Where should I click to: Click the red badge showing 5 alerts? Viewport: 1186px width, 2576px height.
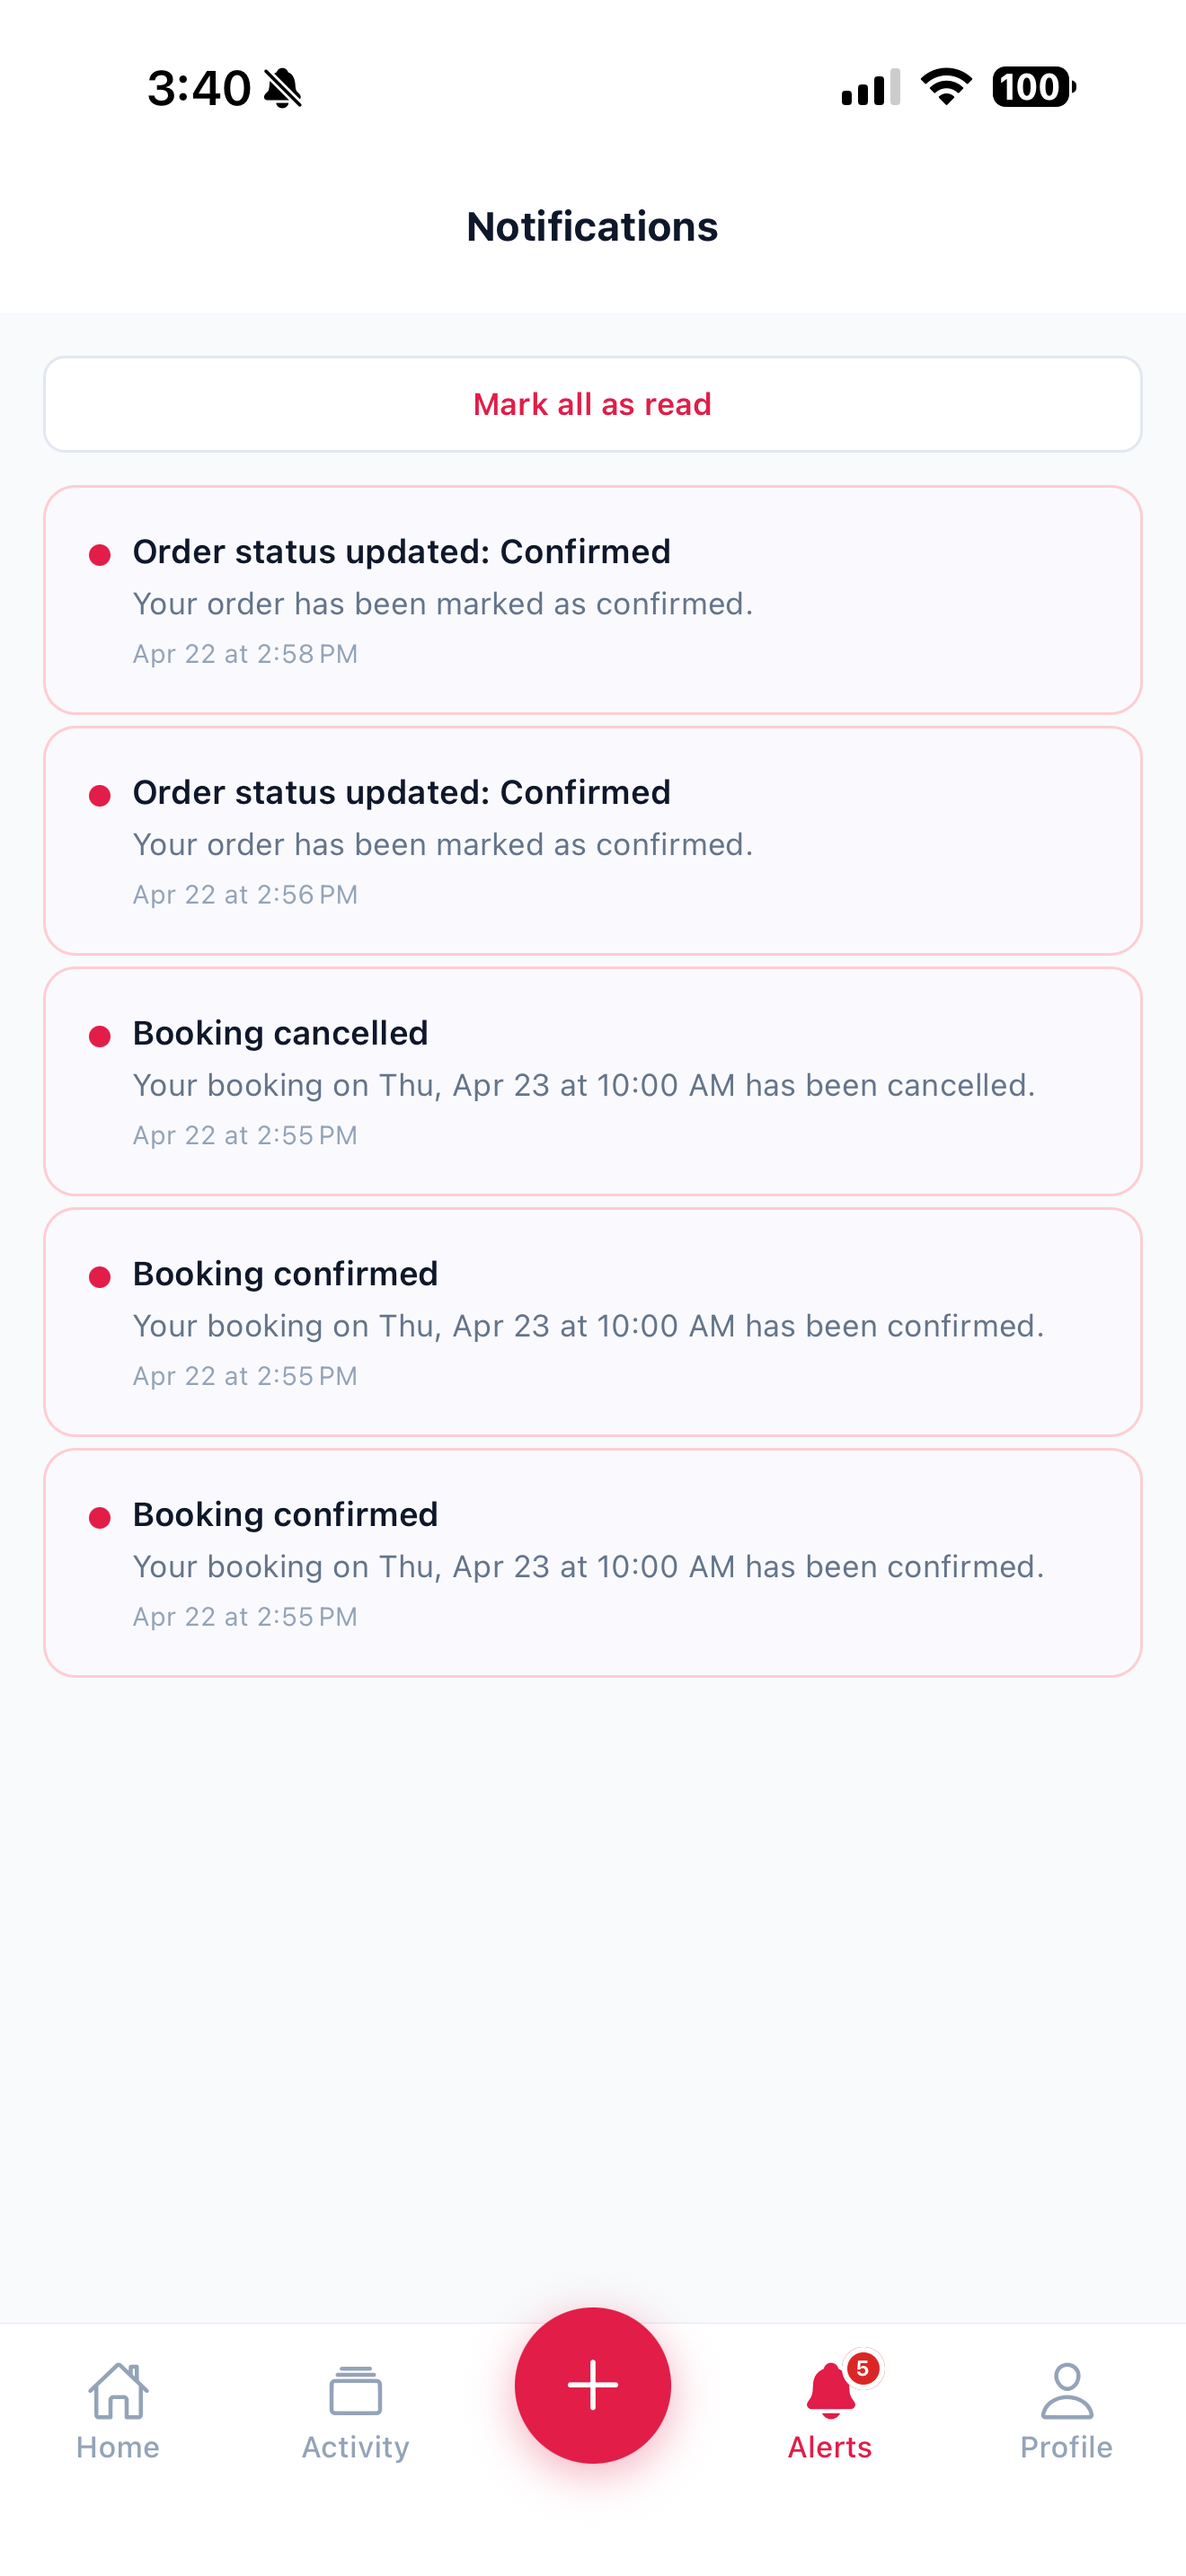pyautogui.click(x=862, y=2368)
